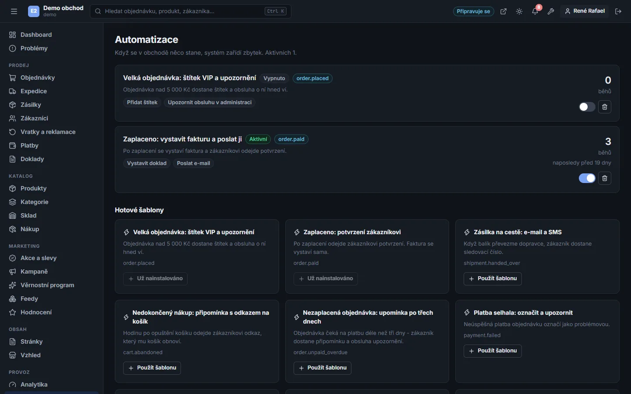This screenshot has width=631, height=394.
Task: Click the logout icon
Action: [618, 11]
